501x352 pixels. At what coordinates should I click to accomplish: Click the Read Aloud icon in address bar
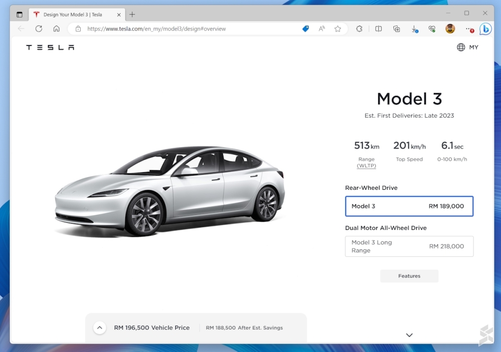pos(322,29)
